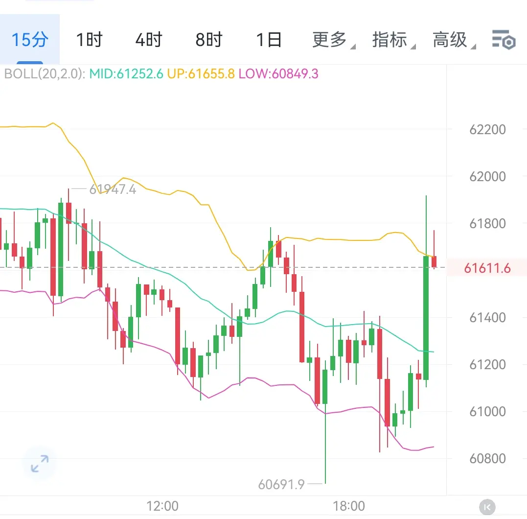Expand the 指标 indicators dropdown

tap(393, 40)
